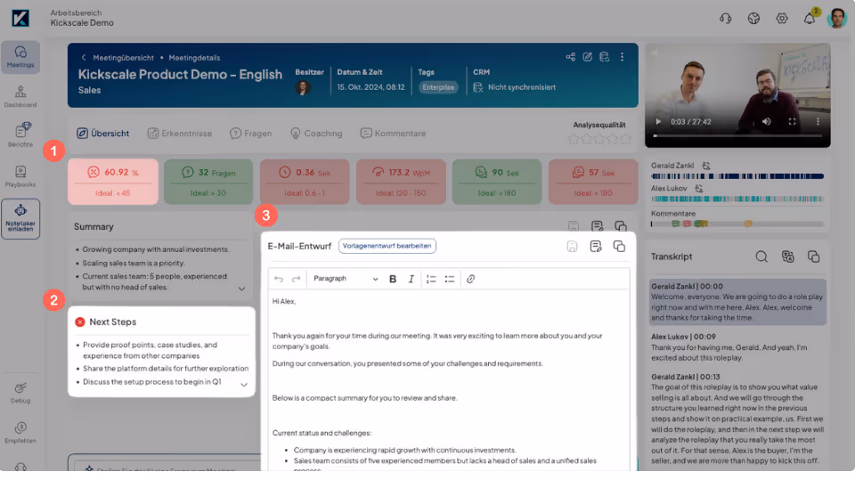Change speaker icon next to Gerald Zankl

coord(706,166)
